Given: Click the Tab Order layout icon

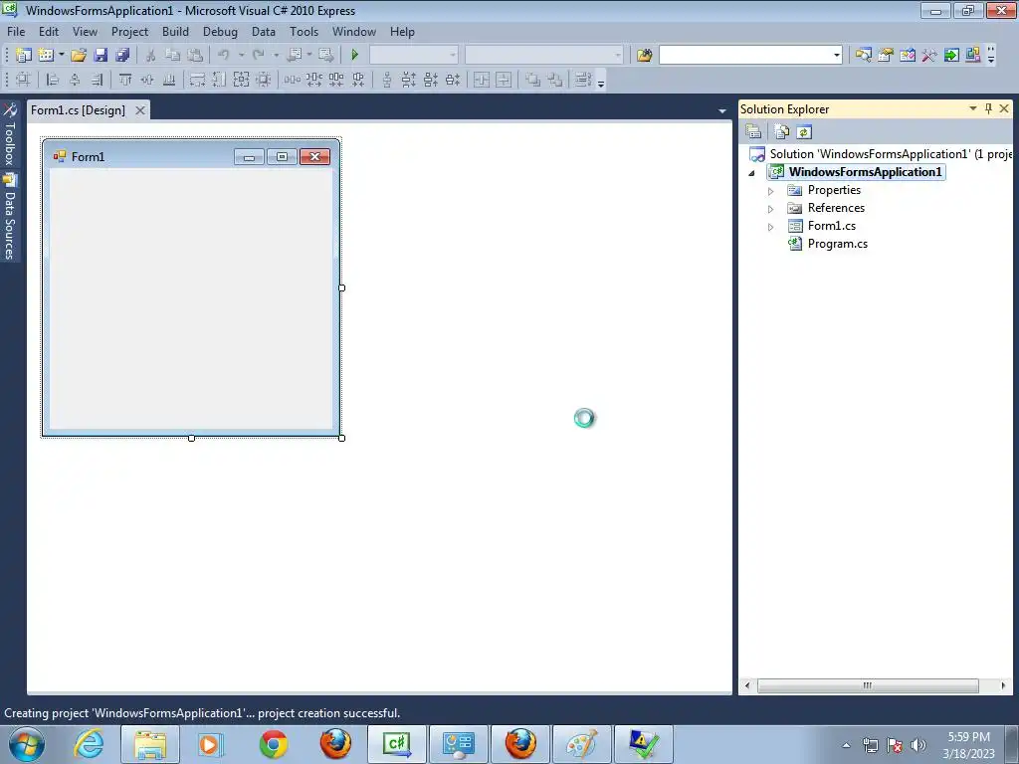Looking at the screenshot, I should click(583, 80).
